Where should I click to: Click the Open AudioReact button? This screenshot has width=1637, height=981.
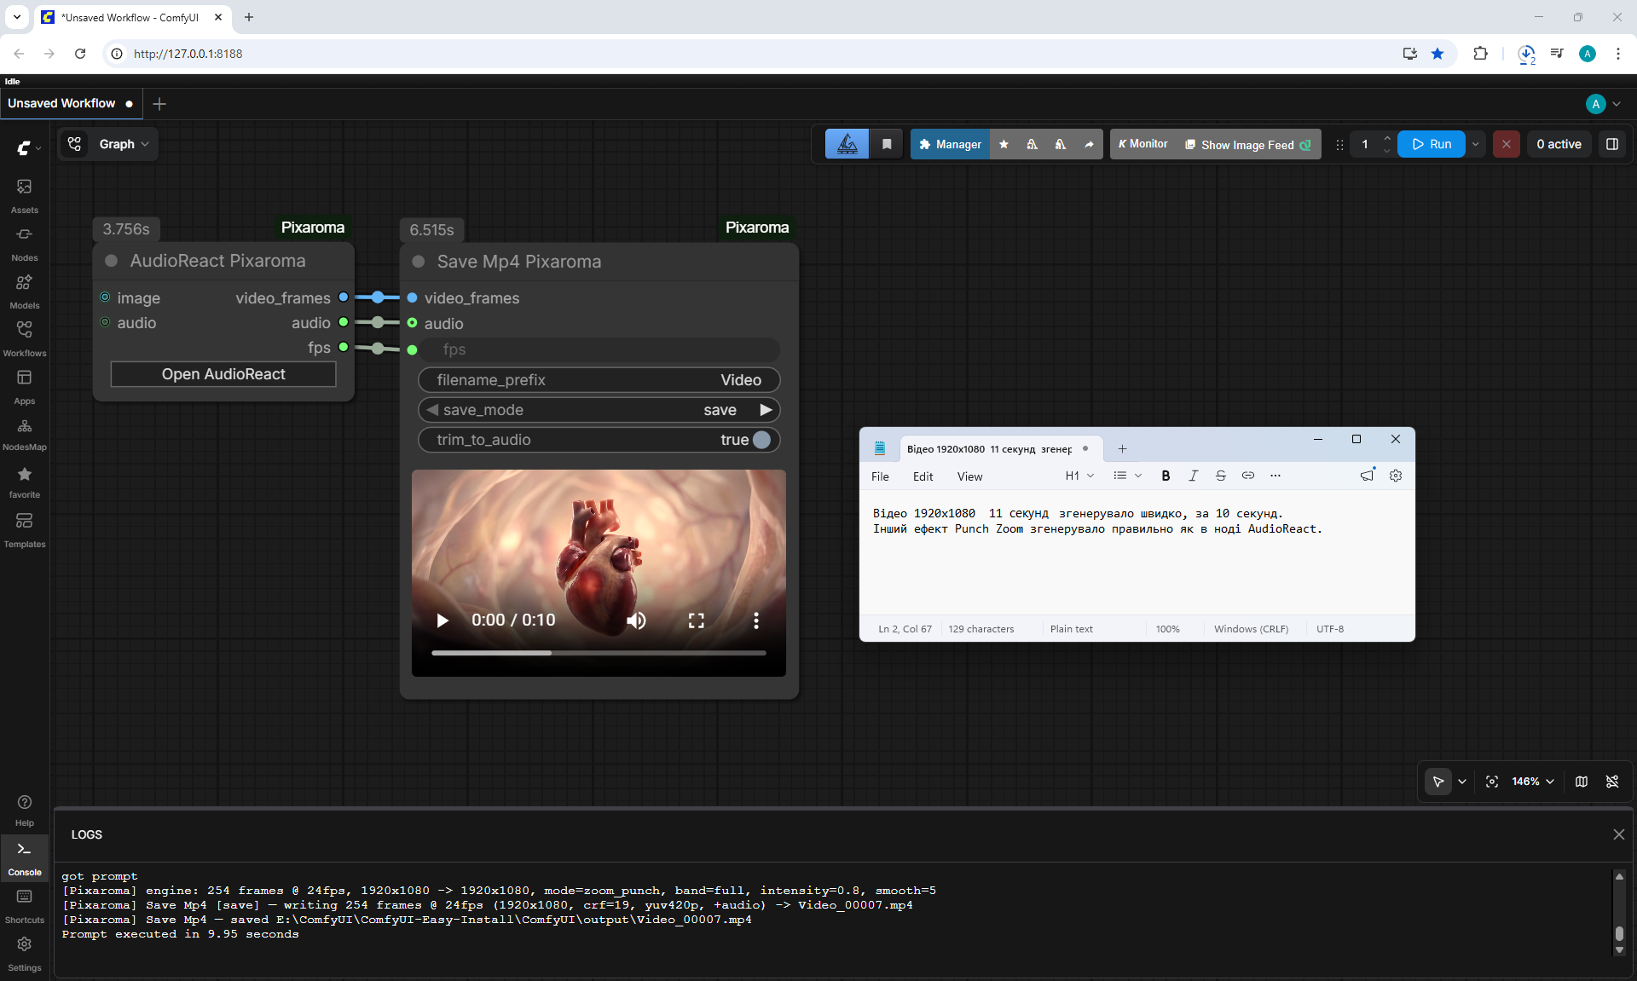point(223,374)
